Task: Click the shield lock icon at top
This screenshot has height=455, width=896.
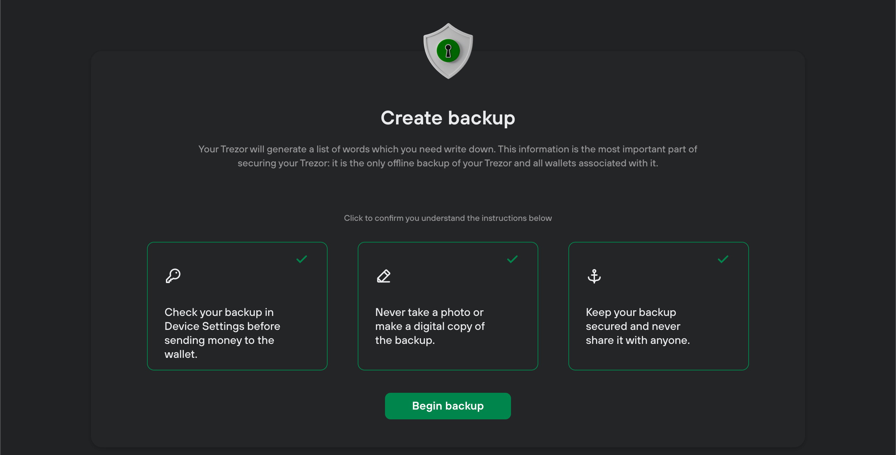Action: 448,51
